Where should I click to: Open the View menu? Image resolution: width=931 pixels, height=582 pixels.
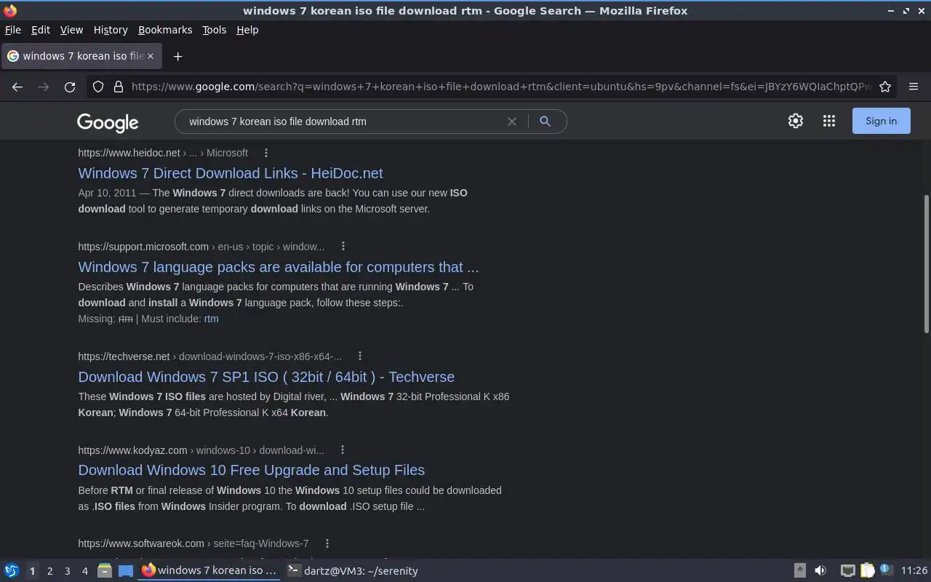point(71,30)
